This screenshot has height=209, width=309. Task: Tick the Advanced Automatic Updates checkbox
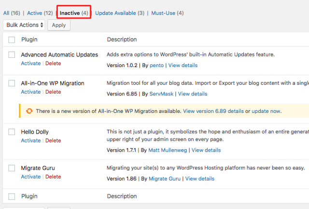click(x=12, y=55)
